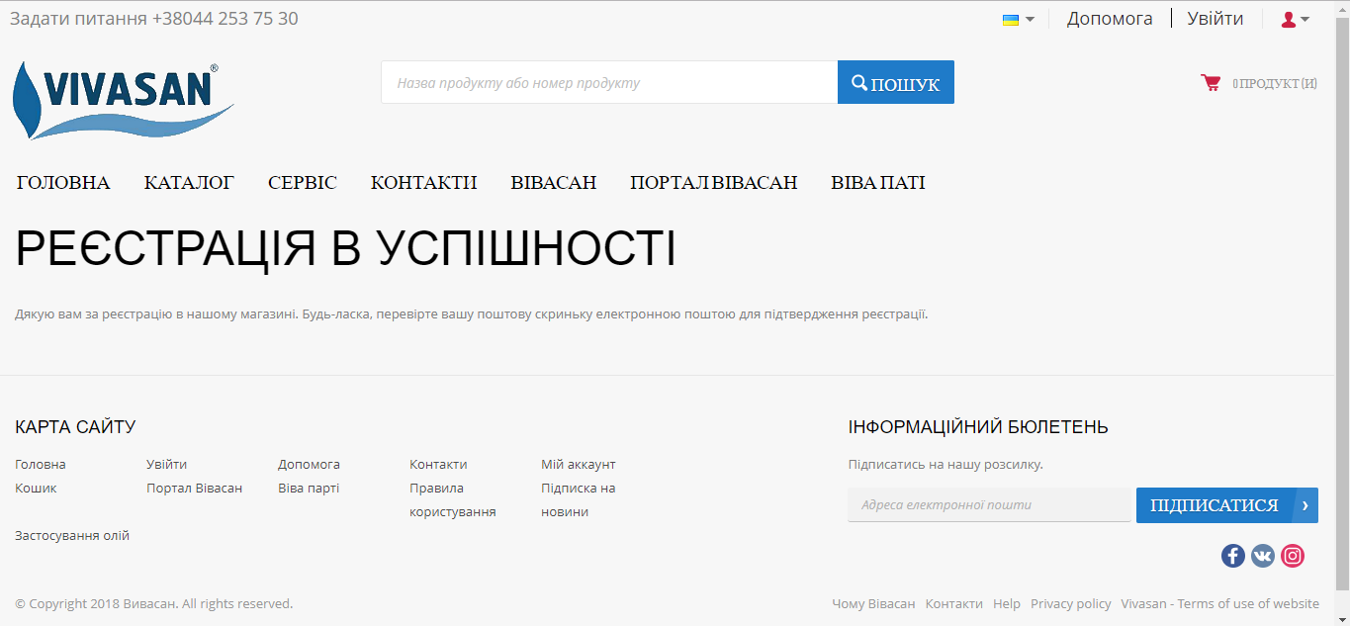Open footer link Портал Вівасан
Image resolution: width=1350 pixels, height=626 pixels.
click(x=195, y=489)
